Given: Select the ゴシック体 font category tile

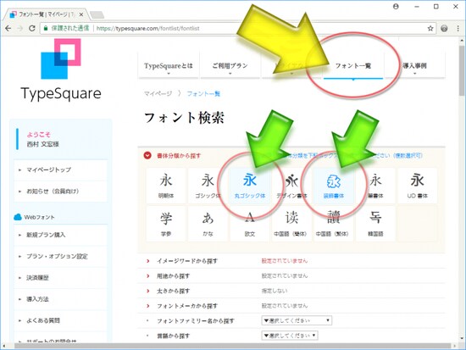Looking at the screenshot, I should pyautogui.click(x=208, y=186).
